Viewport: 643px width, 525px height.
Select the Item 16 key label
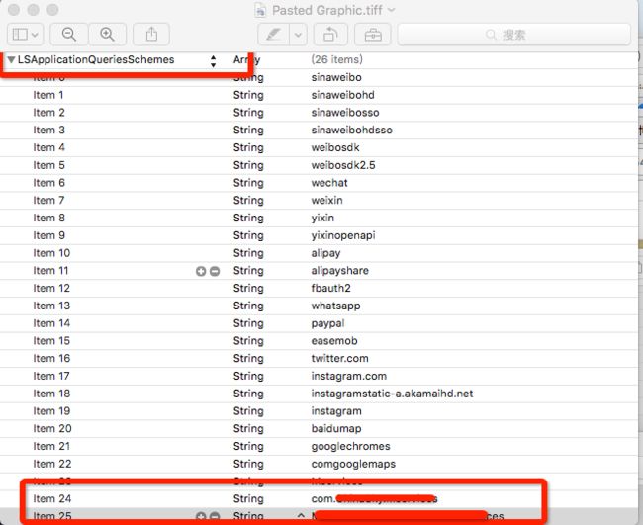click(51, 359)
